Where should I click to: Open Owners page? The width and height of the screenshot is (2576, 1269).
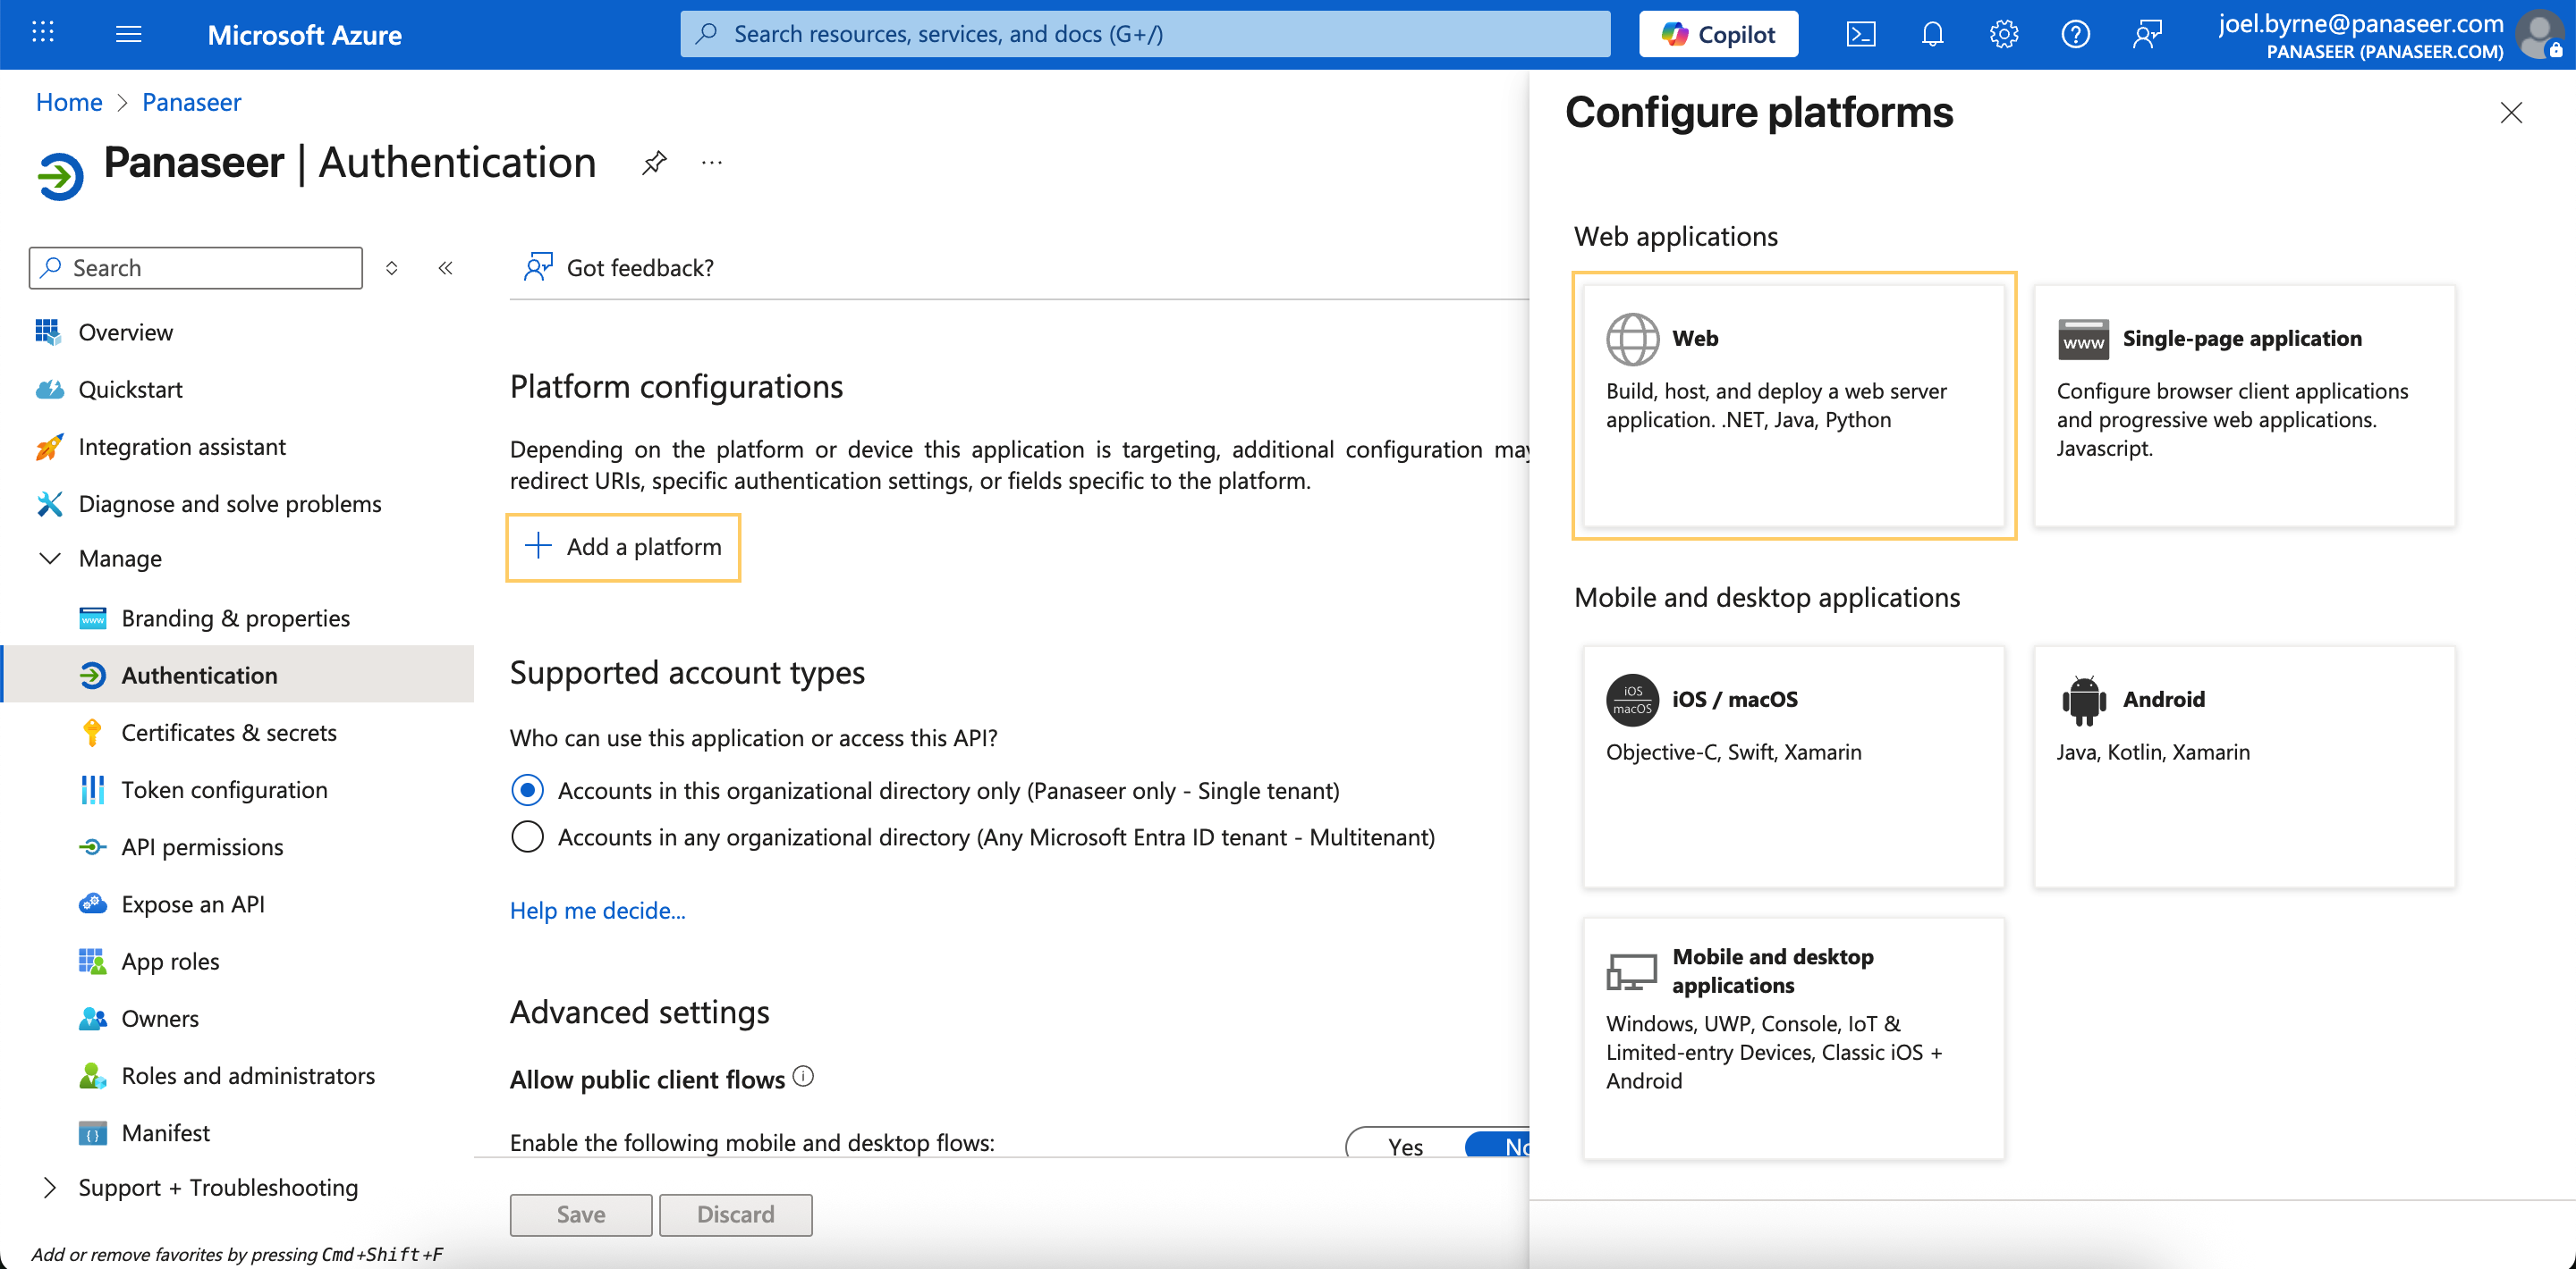click(x=160, y=1018)
